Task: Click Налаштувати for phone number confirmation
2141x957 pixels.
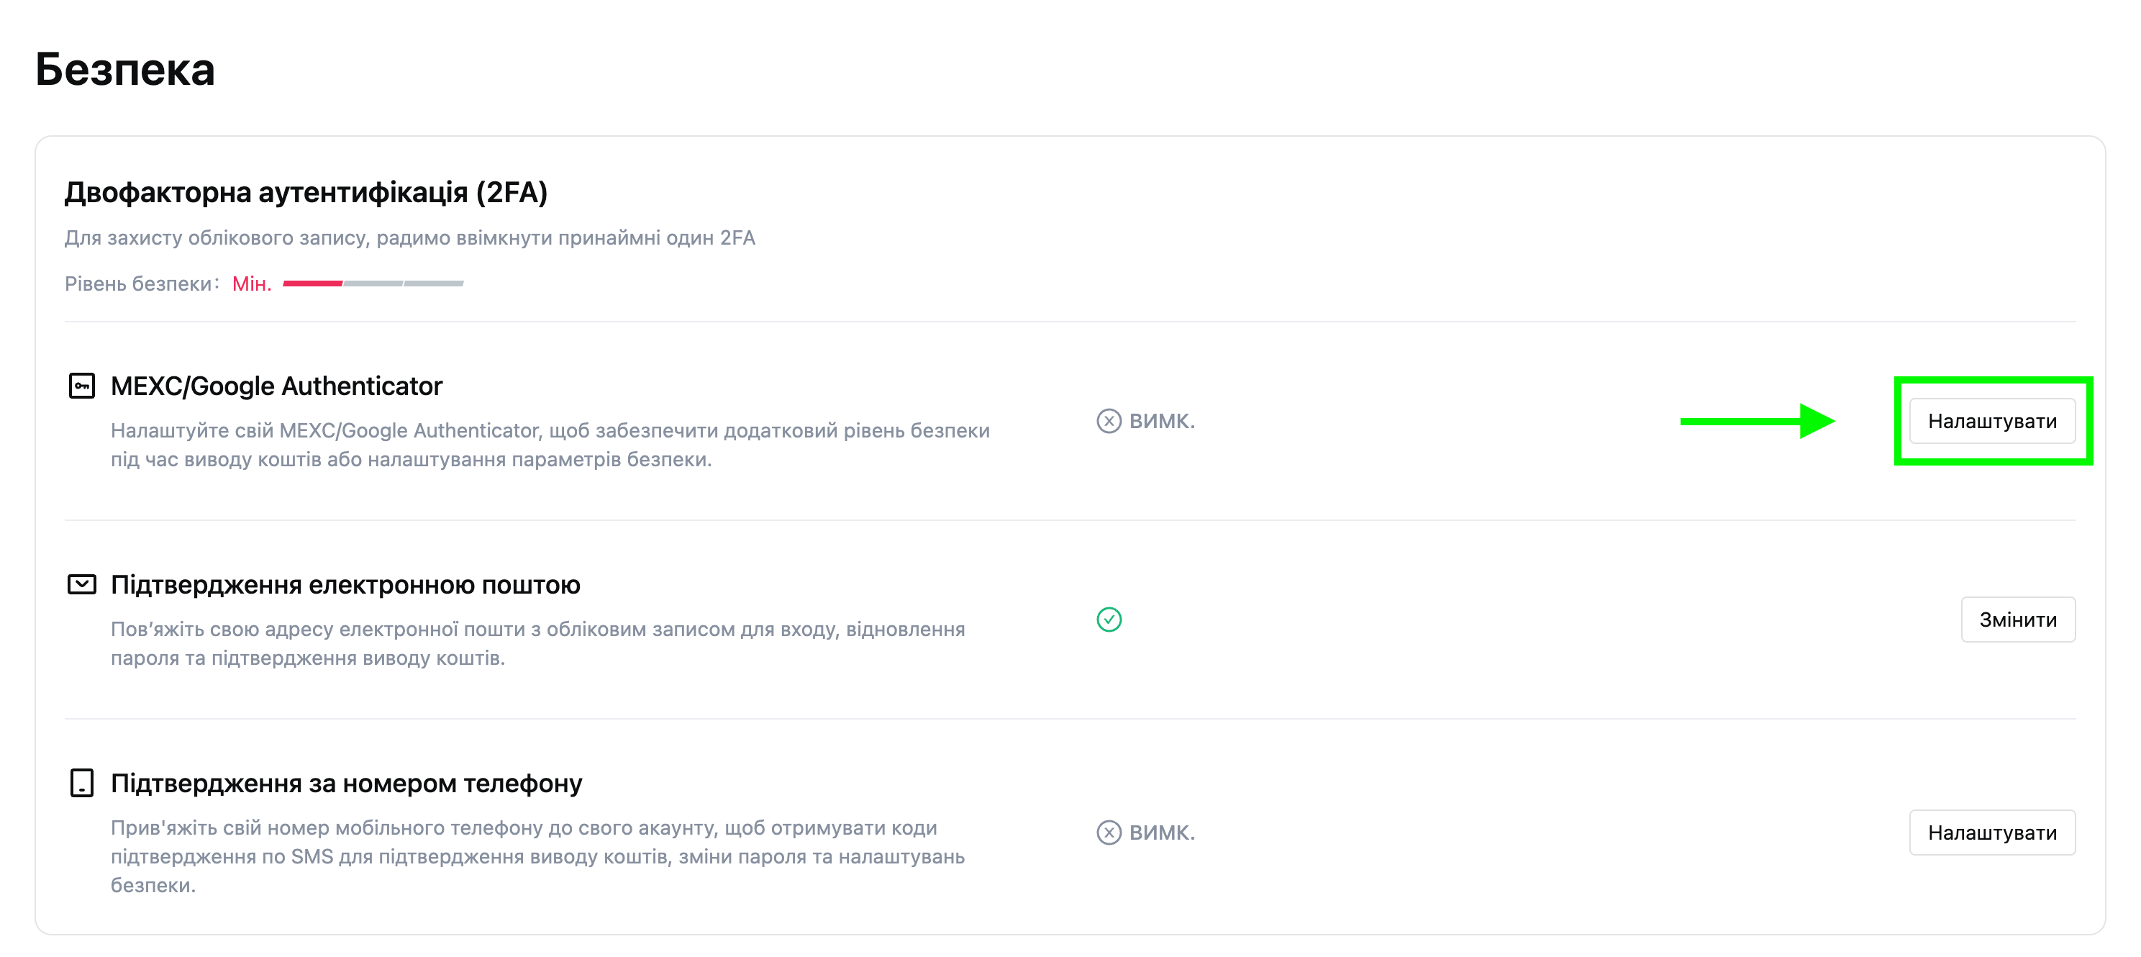Action: 1991,833
